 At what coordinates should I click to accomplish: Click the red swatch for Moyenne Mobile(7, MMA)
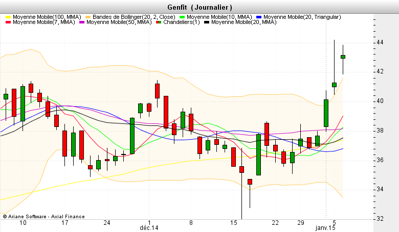tap(8, 22)
